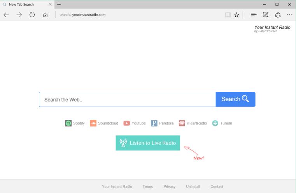
Task: Open the Spotify text link
Action: pos(79,123)
